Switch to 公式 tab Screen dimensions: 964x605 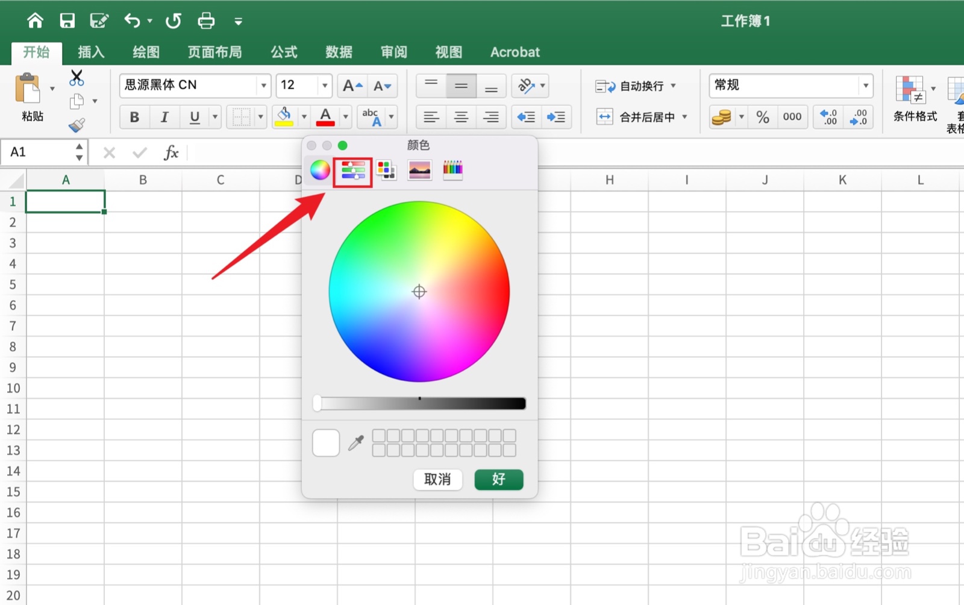click(284, 52)
